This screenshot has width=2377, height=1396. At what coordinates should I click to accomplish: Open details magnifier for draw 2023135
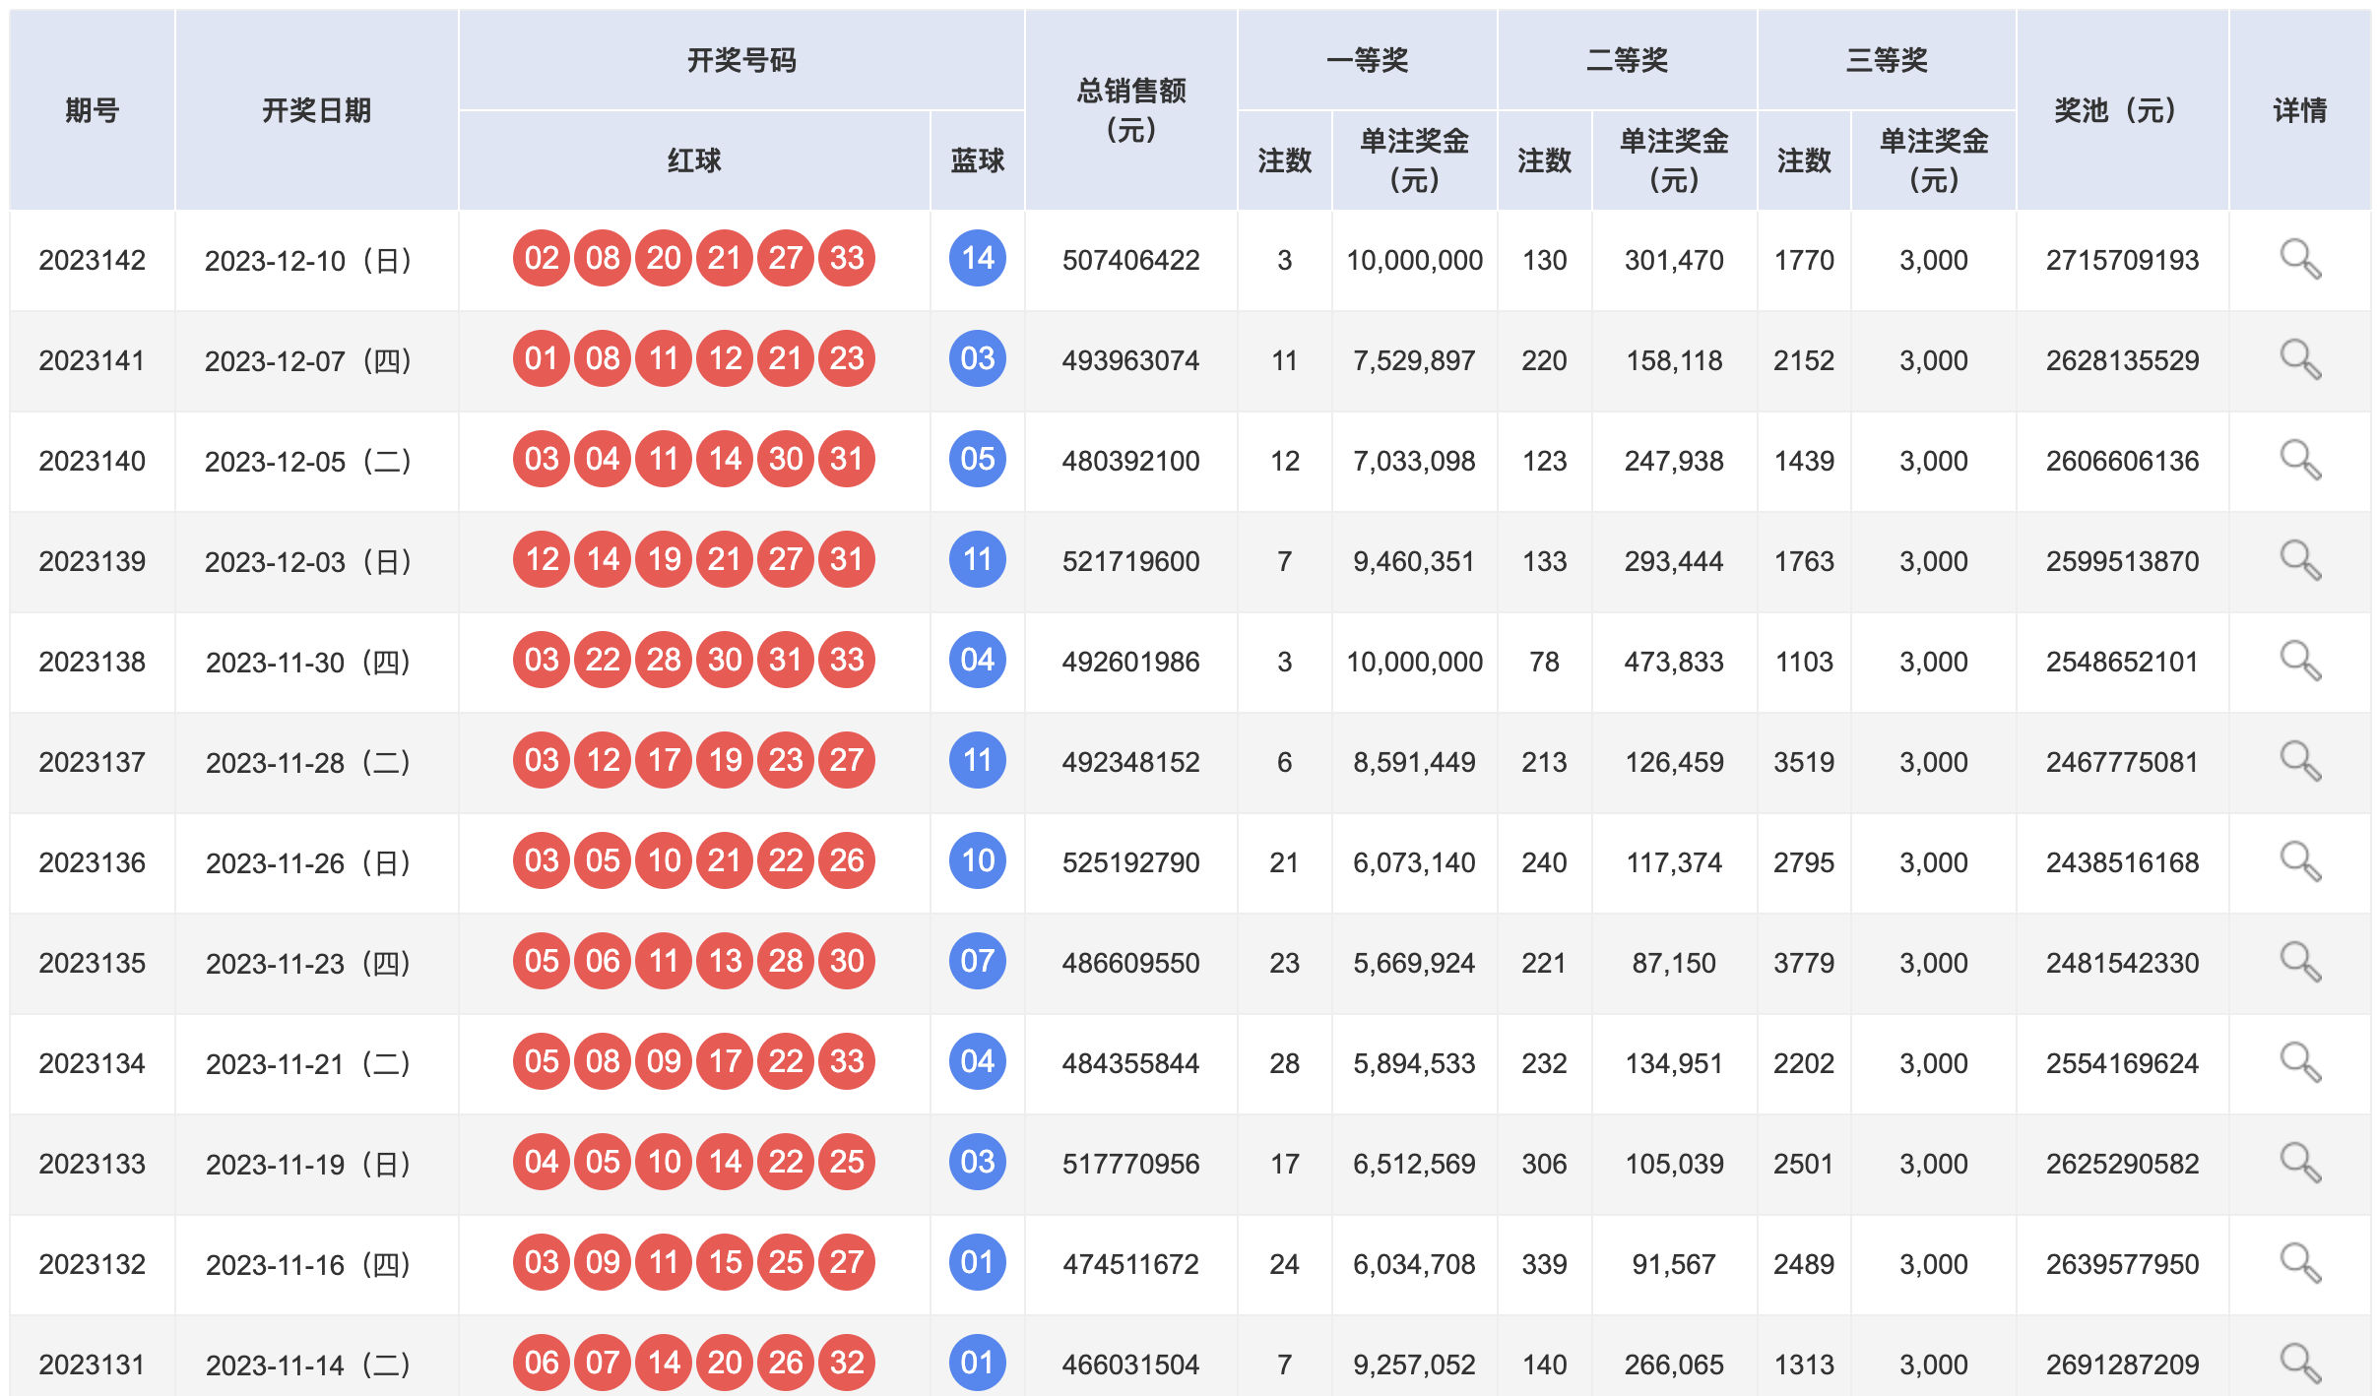coord(2300,963)
